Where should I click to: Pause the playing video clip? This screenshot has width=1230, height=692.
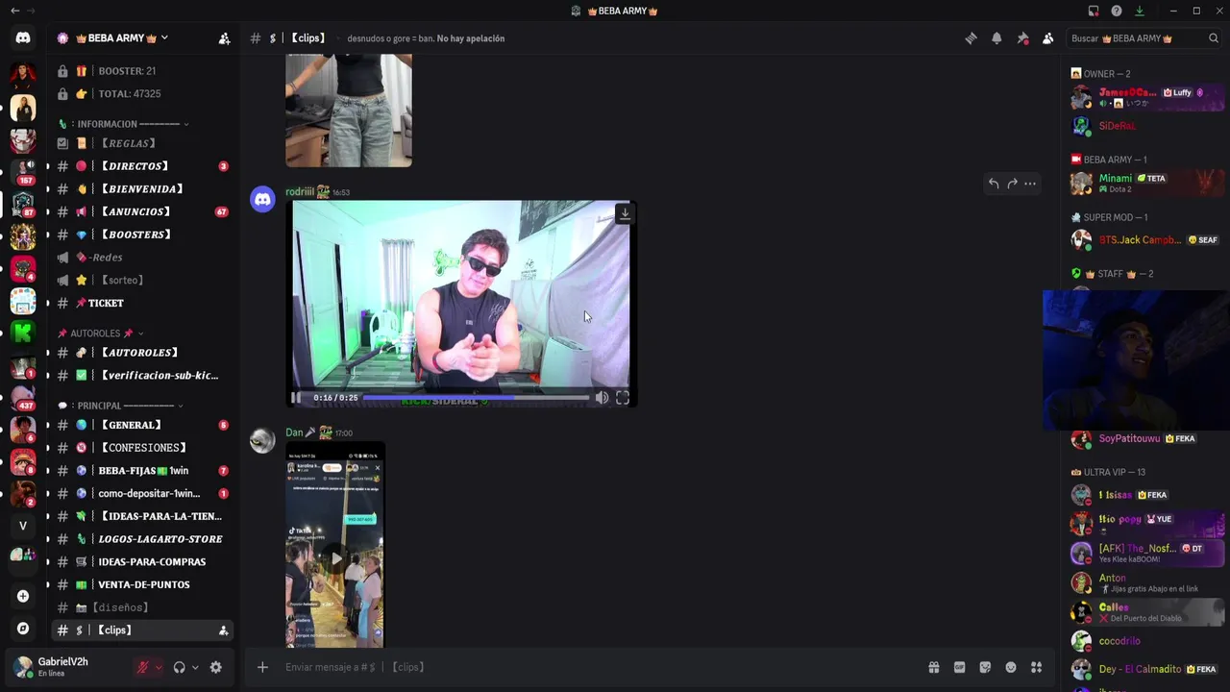click(296, 397)
